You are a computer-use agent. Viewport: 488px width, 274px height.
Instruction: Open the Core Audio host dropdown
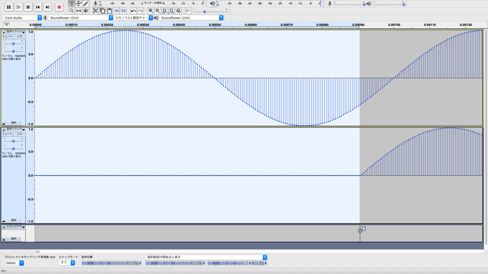point(22,18)
